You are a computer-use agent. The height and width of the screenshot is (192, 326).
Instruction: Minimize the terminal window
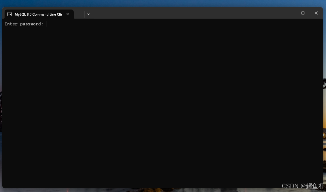click(290, 13)
